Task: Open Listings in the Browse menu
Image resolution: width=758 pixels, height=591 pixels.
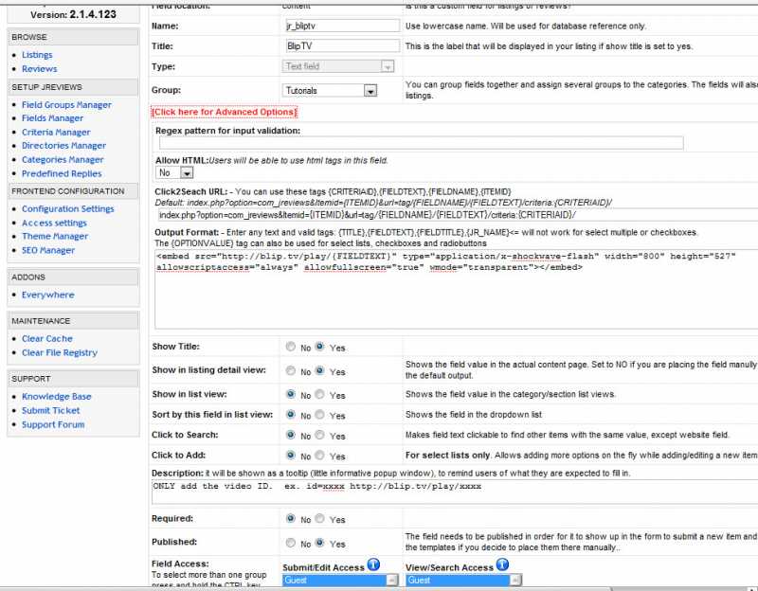Action: (37, 55)
